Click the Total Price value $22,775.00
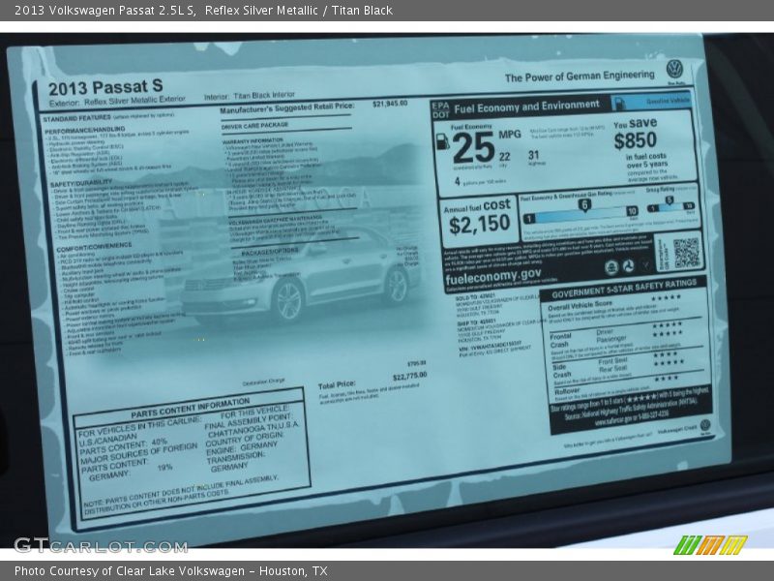This screenshot has height=581, width=774. 409,377
